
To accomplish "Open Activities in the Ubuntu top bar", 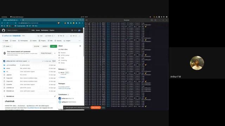I will 4,17.
